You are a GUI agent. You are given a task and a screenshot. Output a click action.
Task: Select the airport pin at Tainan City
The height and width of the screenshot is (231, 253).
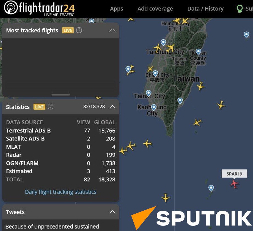point(148,93)
